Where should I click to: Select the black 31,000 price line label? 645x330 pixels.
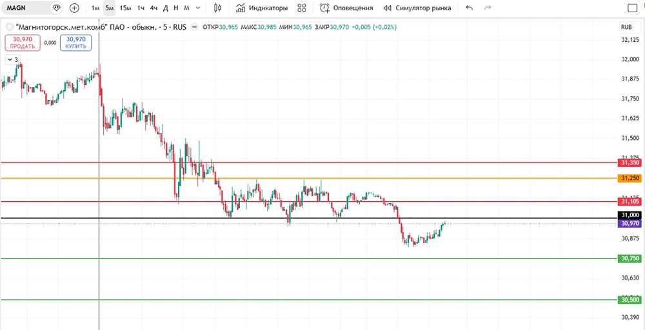coord(630,215)
